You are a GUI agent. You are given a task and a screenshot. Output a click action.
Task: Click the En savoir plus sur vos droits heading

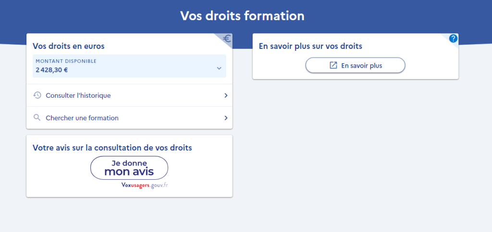[310, 46]
